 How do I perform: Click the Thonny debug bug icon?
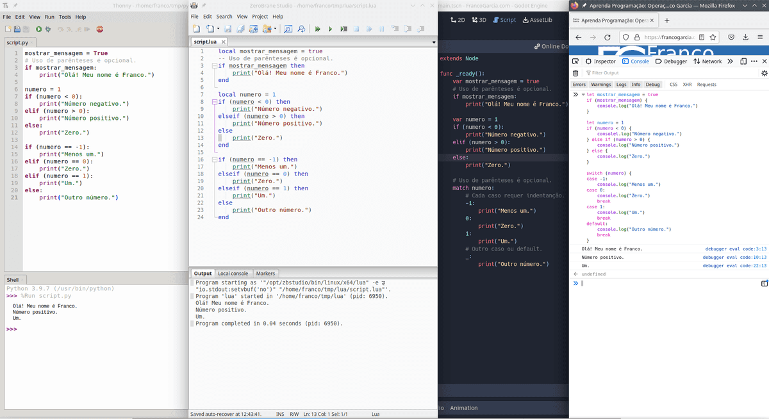pos(48,29)
